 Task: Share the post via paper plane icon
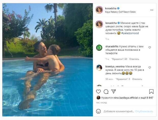pyautogui.click(x=113, y=91)
